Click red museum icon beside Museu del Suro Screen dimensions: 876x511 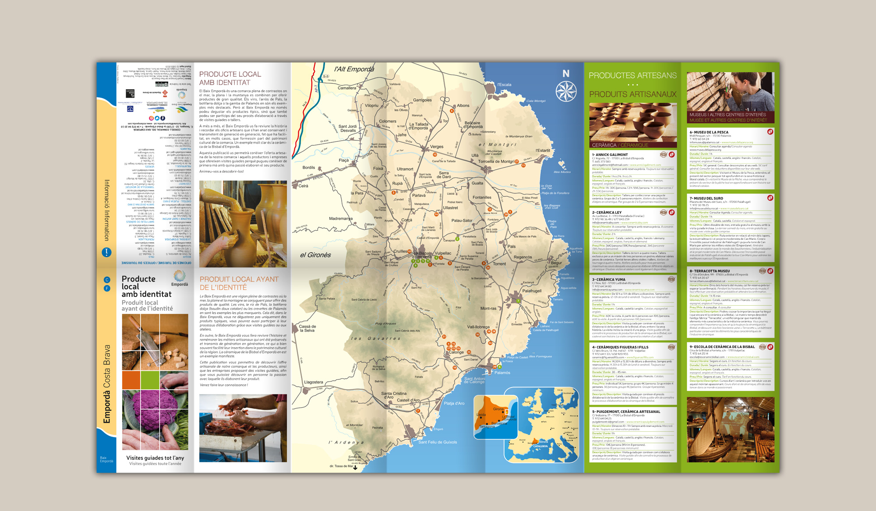[x=770, y=198]
